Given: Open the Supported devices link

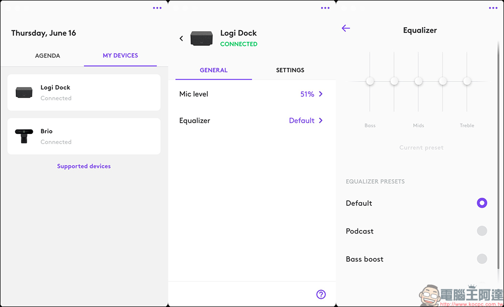Looking at the screenshot, I should (x=84, y=166).
